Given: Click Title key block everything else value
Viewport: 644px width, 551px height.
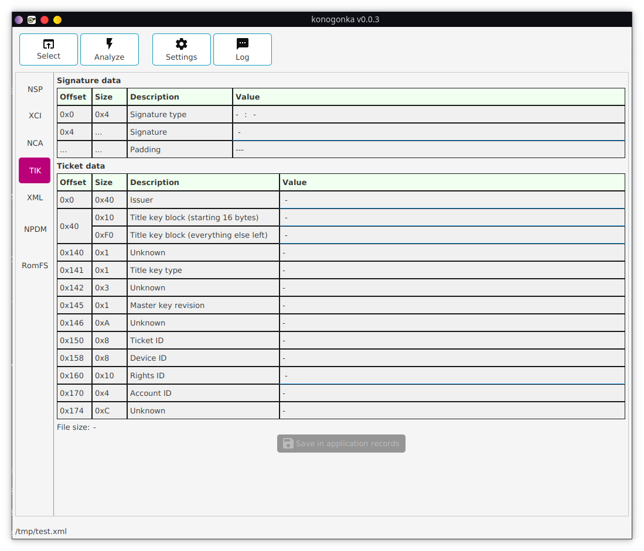Looking at the screenshot, I should [x=452, y=235].
